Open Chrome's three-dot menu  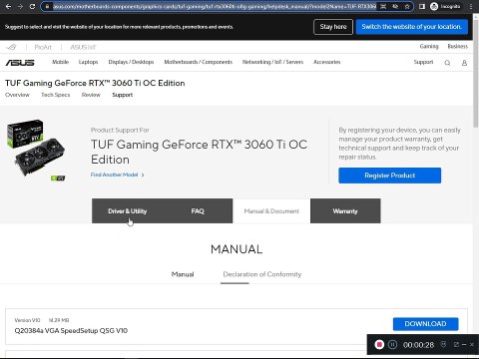tap(471, 6)
